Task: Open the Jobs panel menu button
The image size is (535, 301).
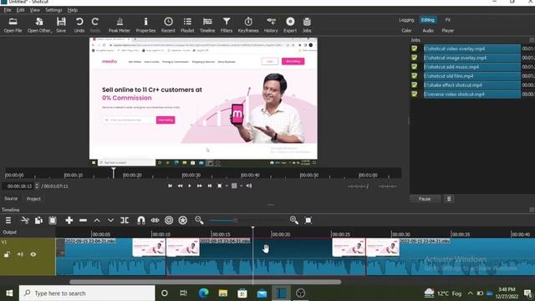Action: pos(449,199)
